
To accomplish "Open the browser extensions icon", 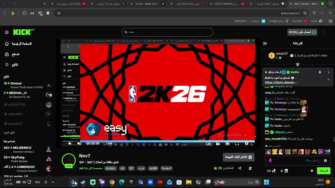I will [x=24, y=13].
